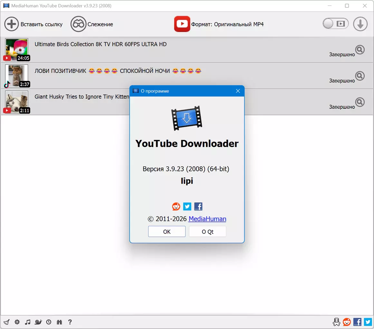Open Facebook icon in bottom bar
This screenshot has height=329, width=374.
pos(357,322)
